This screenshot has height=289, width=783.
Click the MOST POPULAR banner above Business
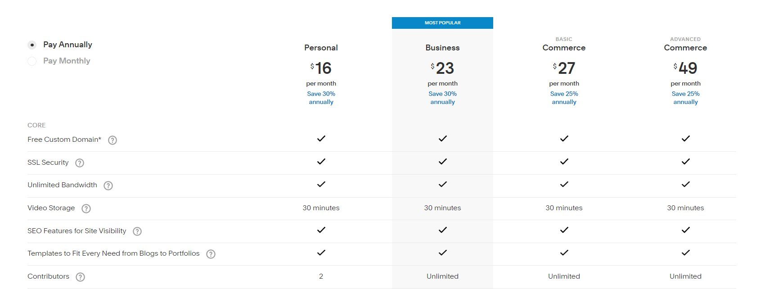442,23
